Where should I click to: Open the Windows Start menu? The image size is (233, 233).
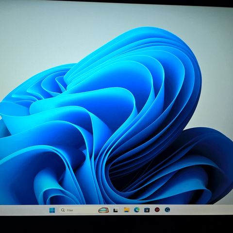pos(52,210)
